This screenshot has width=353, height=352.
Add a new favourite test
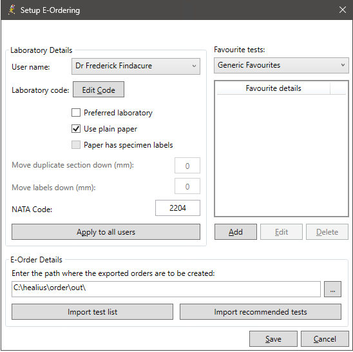(x=236, y=232)
